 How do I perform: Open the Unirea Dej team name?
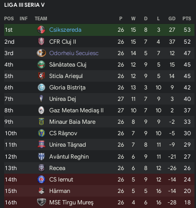(63, 99)
